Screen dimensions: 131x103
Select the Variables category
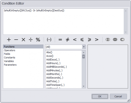tap(23, 61)
